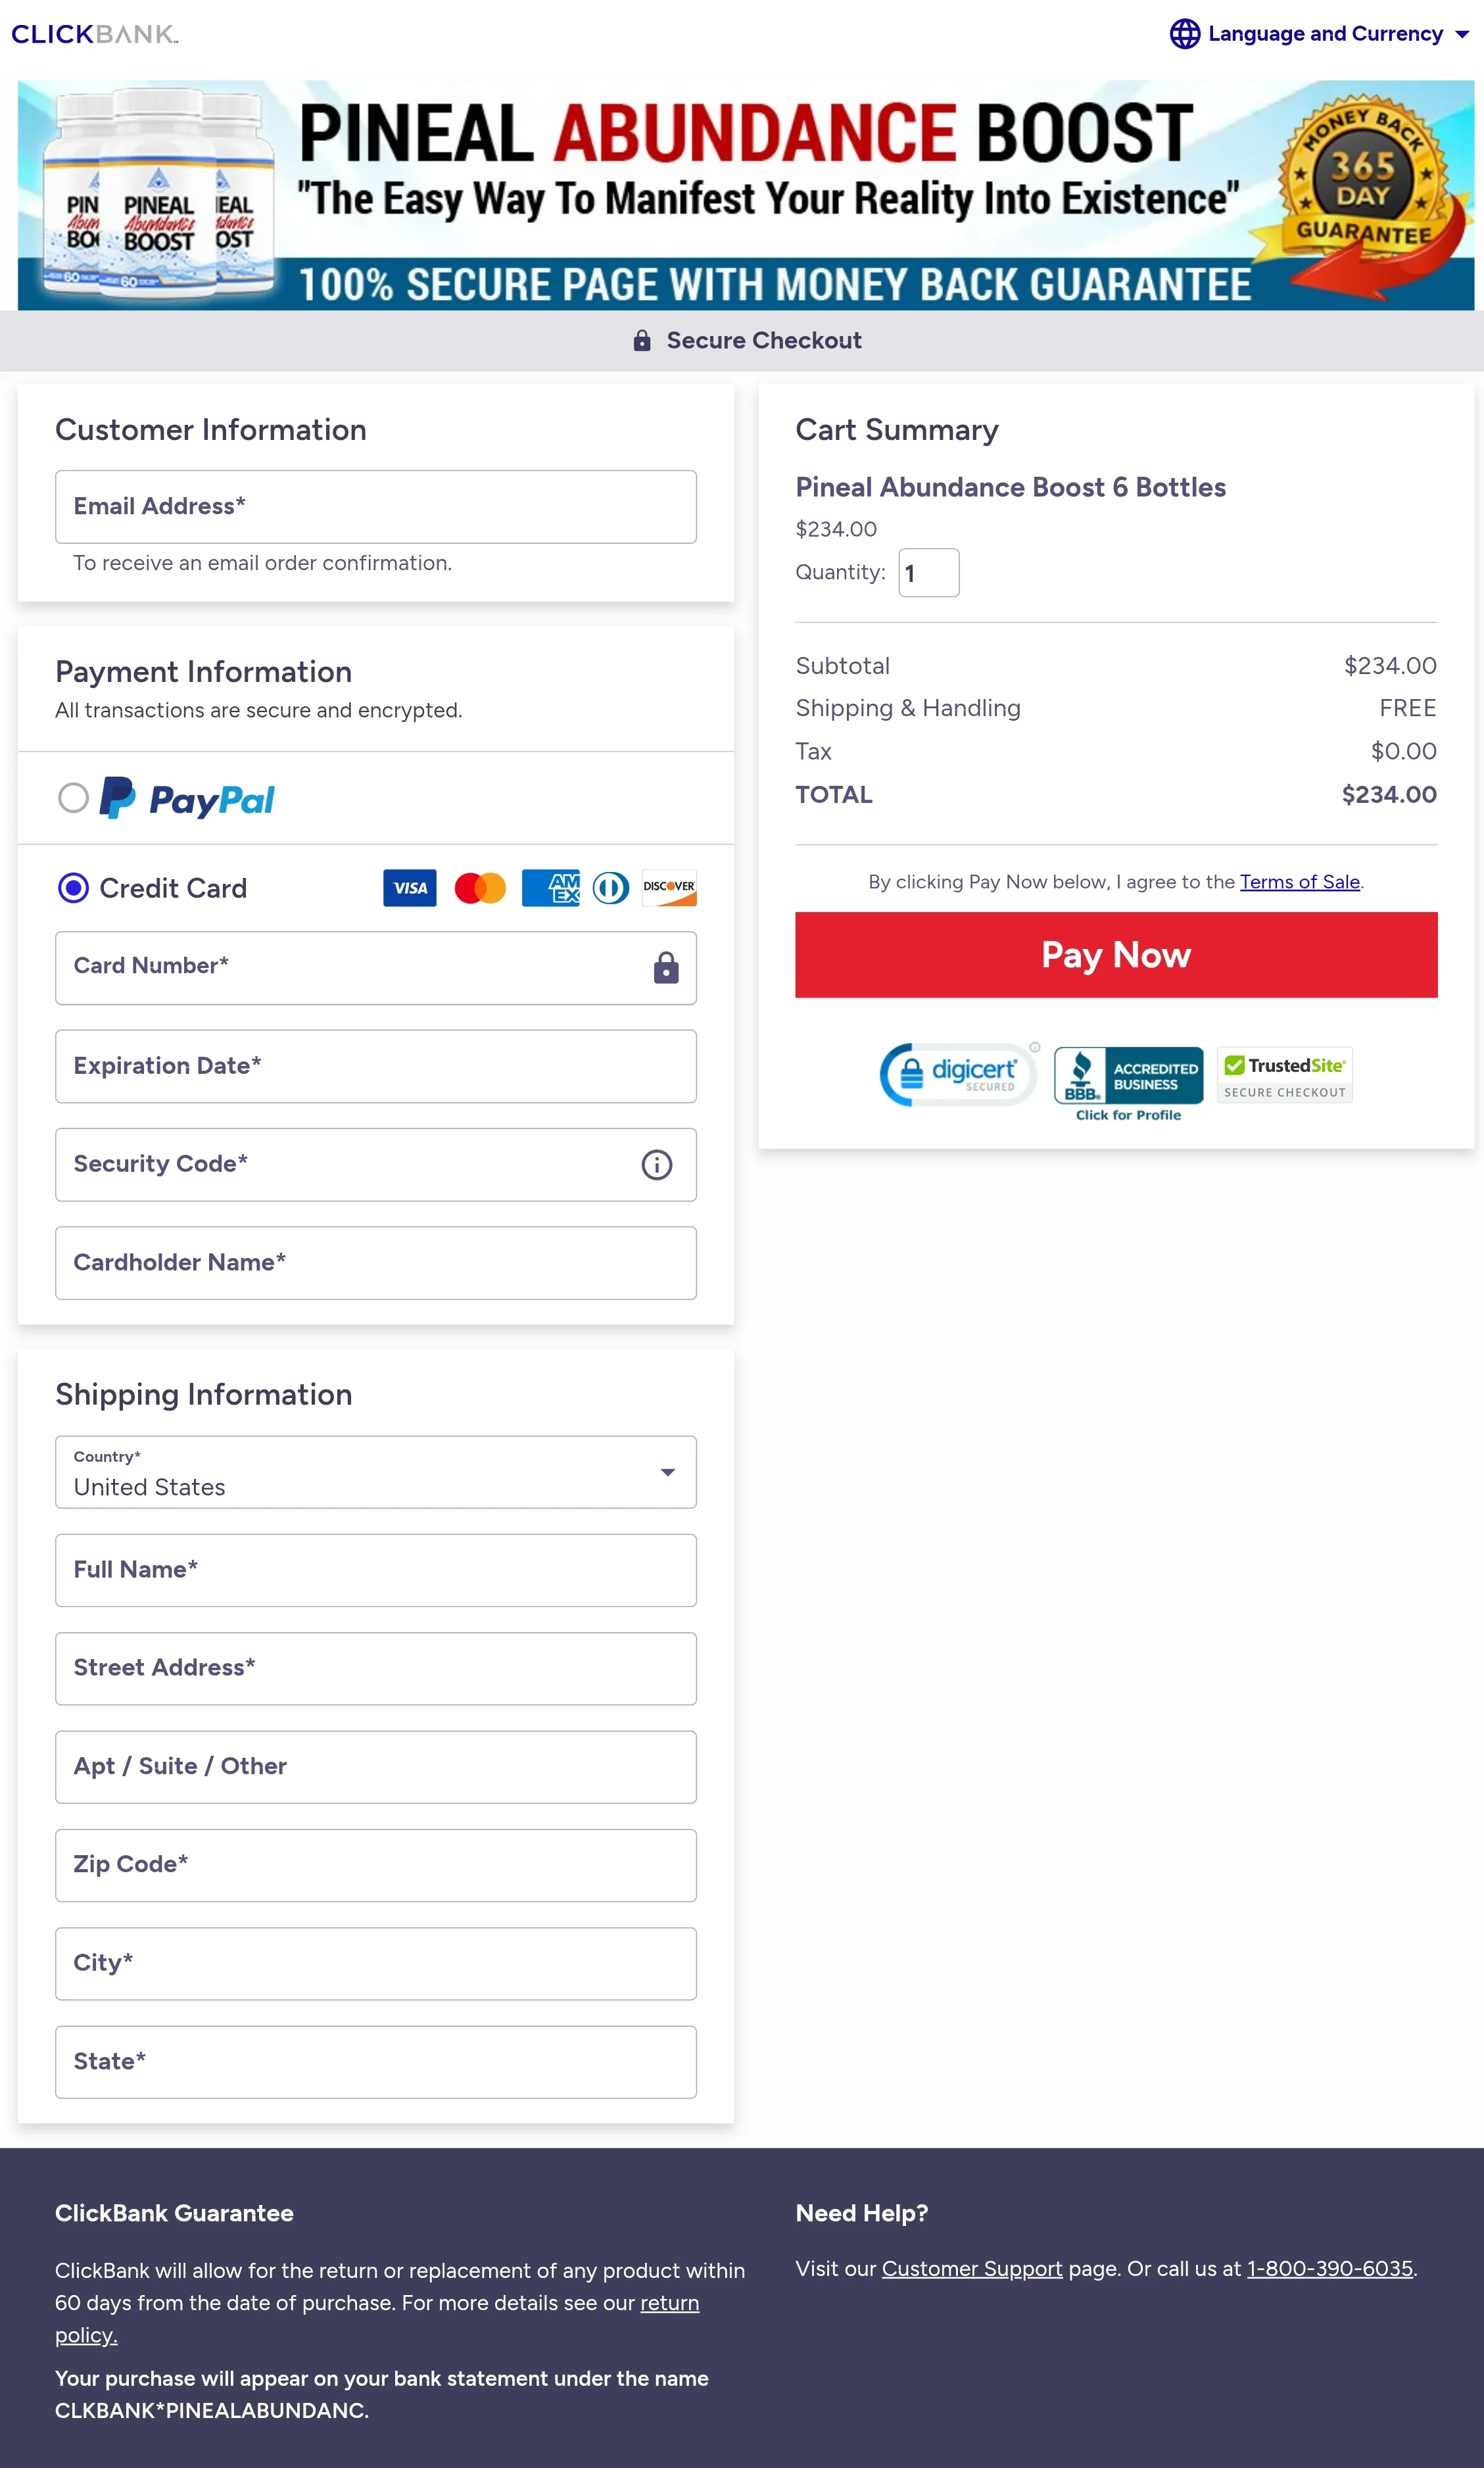Viewport: 1484px width, 2468px height.
Task: Click the globe icon next to Language and Currency
Action: tap(1185, 33)
